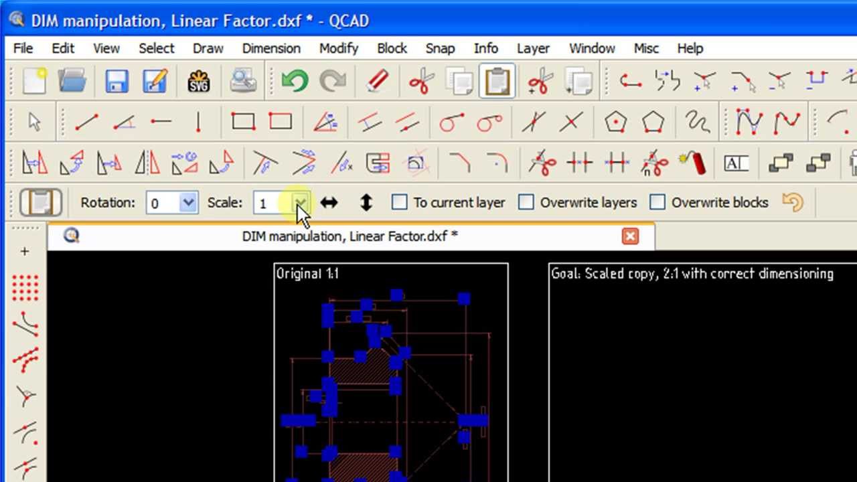Open the Info menu

pos(486,48)
